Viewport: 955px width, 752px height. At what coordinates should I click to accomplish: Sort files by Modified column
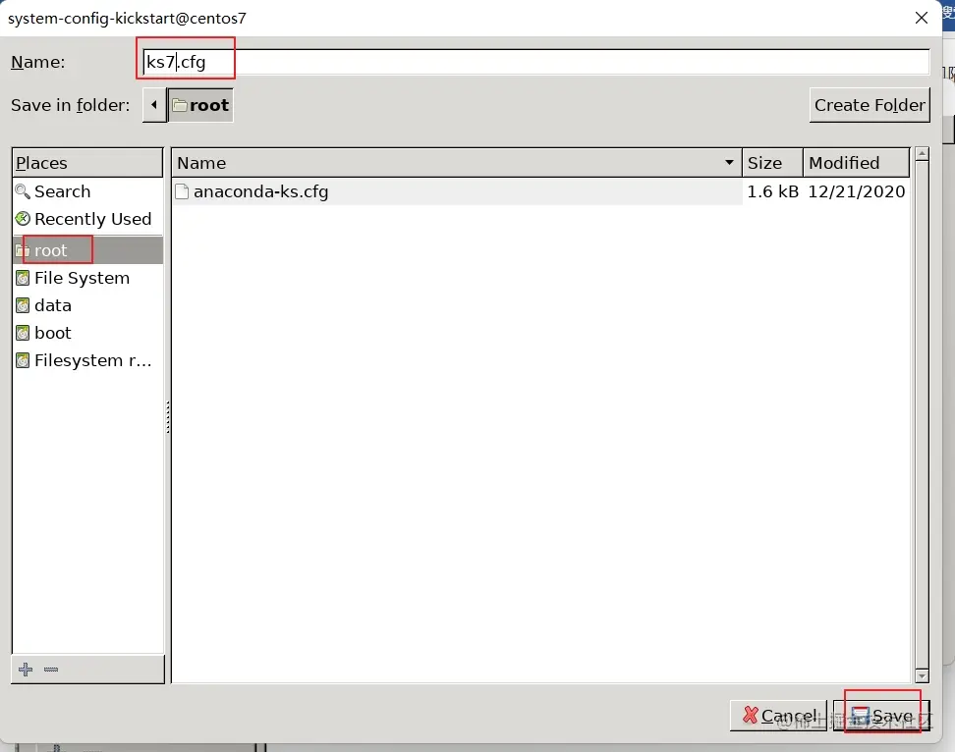click(x=857, y=163)
